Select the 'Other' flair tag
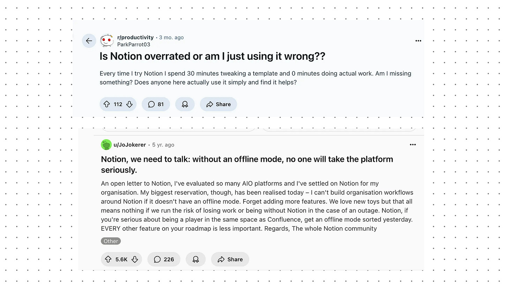508x285 pixels. [x=111, y=241]
